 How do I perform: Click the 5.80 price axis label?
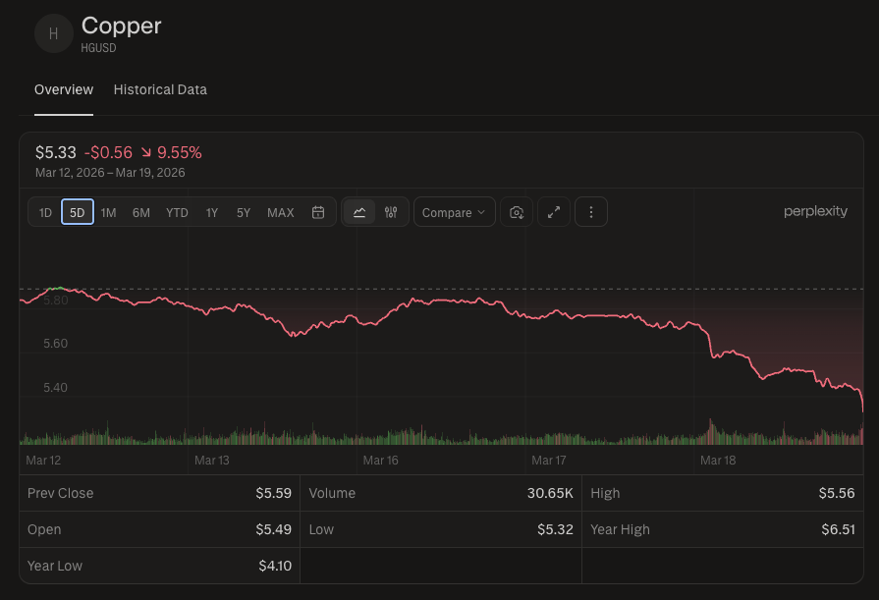(56, 300)
